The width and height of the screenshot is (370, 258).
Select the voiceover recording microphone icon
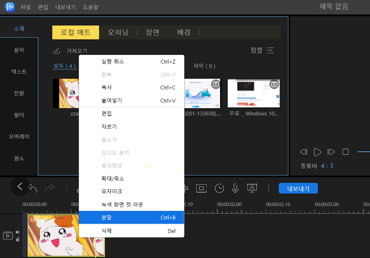235,188
